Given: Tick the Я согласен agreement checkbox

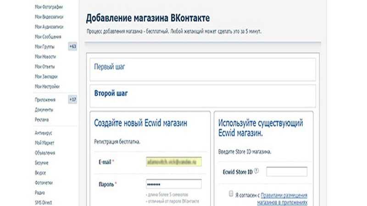Looking at the screenshot, I should 231,194.
